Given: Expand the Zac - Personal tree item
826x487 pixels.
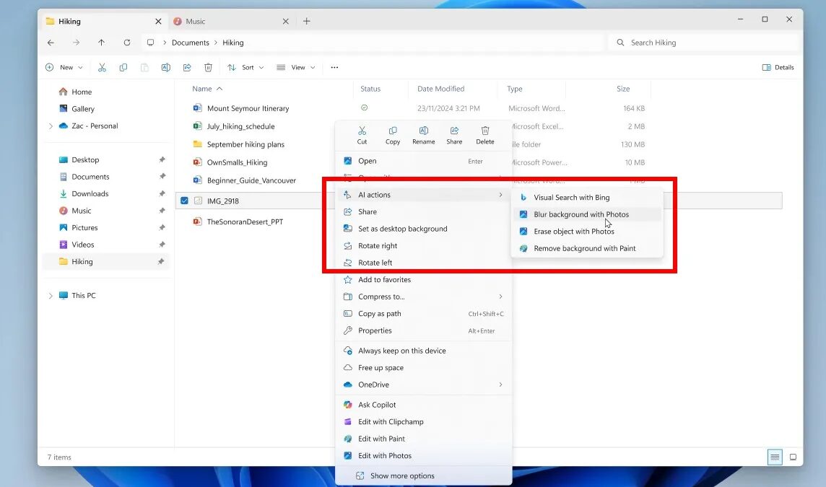Looking at the screenshot, I should 50,126.
